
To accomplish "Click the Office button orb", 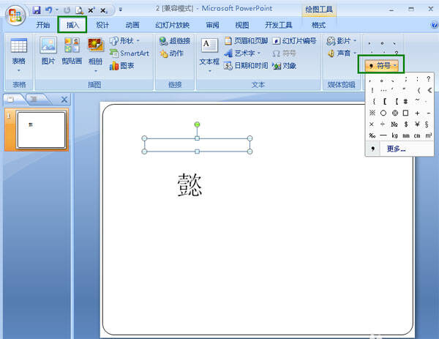I will [x=15, y=15].
